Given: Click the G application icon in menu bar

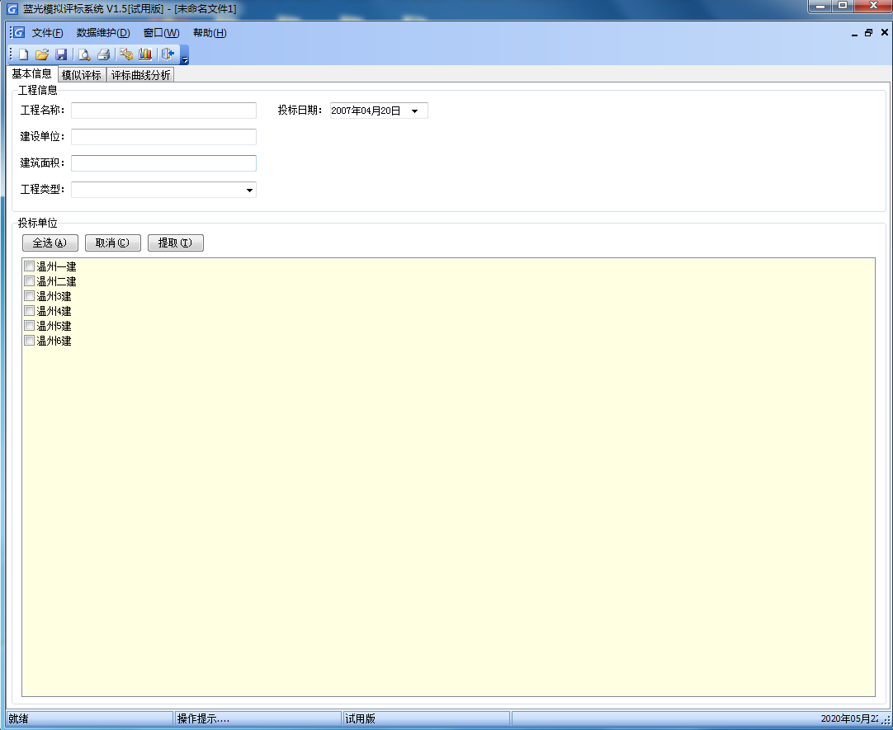Looking at the screenshot, I should tap(19, 32).
